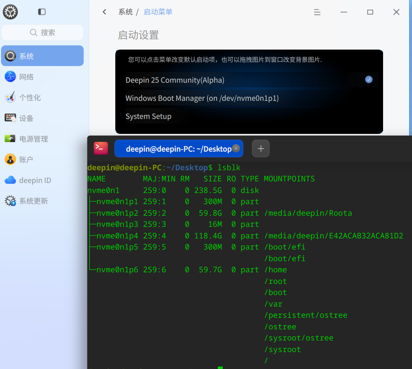412x369 pixels.
Task: Click nvme0n1p3 in terminal output
Action: (x=117, y=224)
